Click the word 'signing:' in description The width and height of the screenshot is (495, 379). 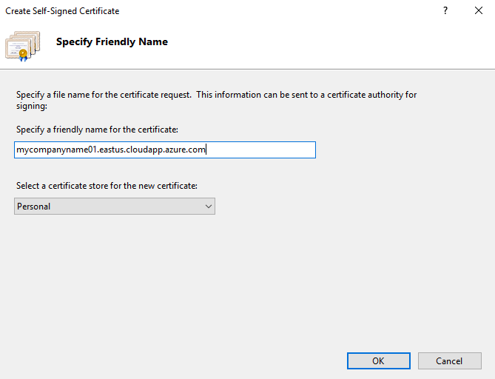pyautogui.click(x=32, y=106)
